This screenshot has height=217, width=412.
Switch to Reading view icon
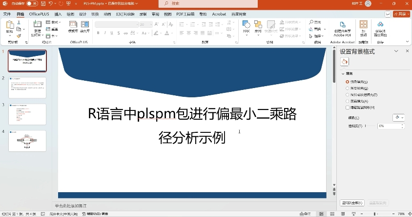pyautogui.click(x=343, y=214)
